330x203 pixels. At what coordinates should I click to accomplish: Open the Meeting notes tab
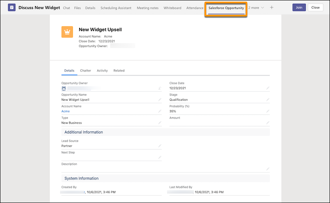pos(148,8)
